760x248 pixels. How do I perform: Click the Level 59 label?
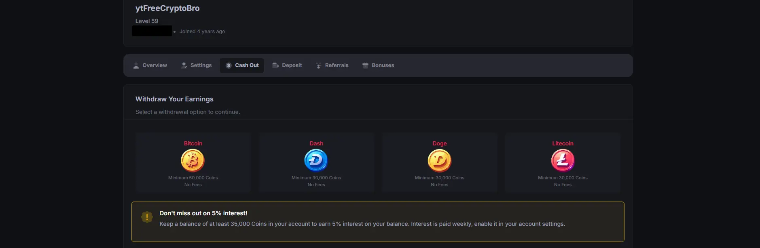147,21
